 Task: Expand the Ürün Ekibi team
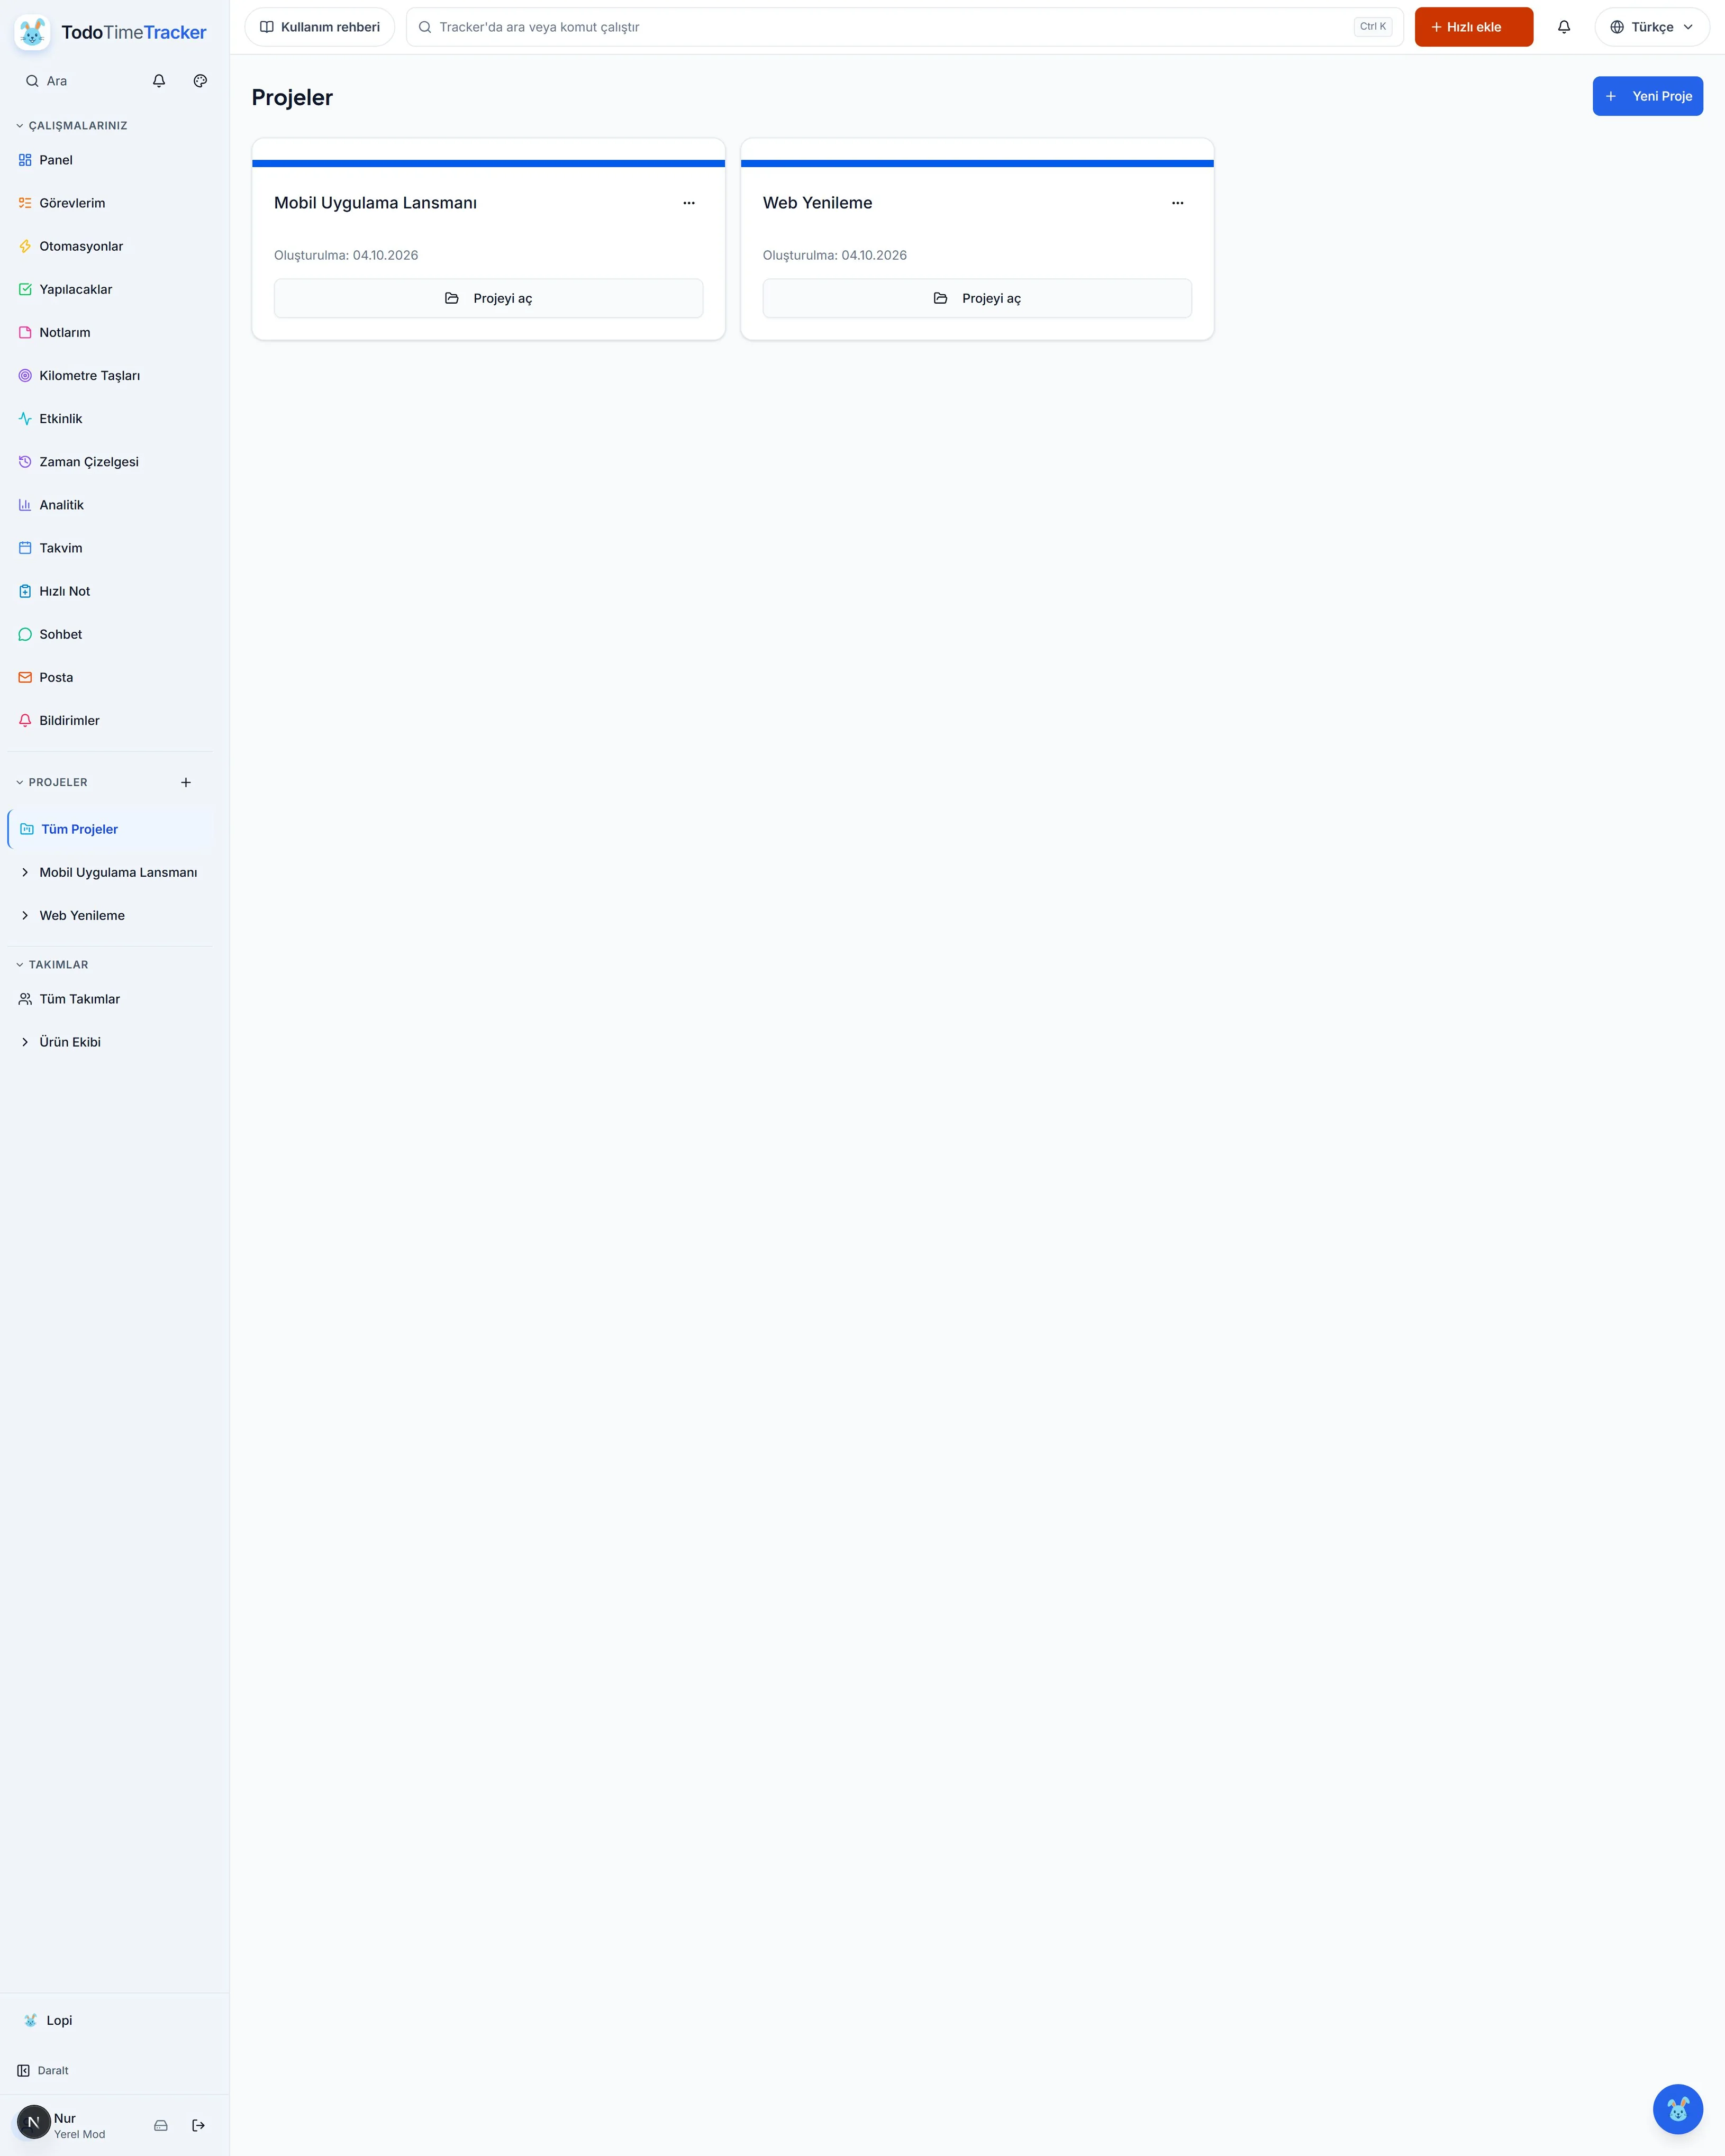pyautogui.click(x=25, y=1042)
